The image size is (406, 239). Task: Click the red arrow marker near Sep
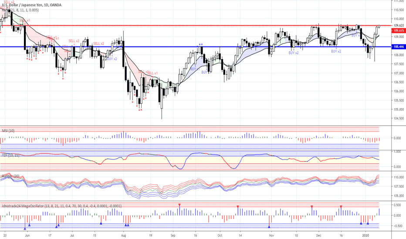click(x=179, y=205)
